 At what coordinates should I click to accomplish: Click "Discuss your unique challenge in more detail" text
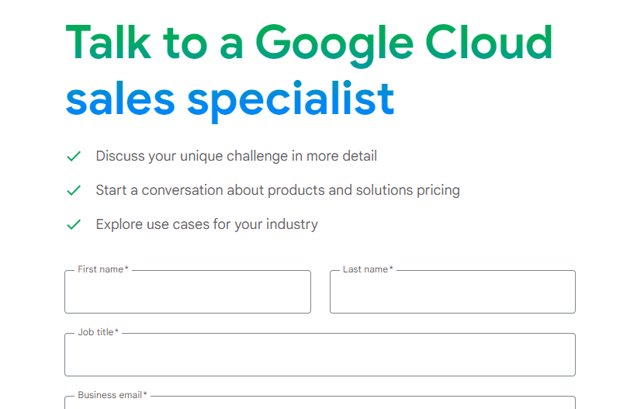[x=237, y=156]
